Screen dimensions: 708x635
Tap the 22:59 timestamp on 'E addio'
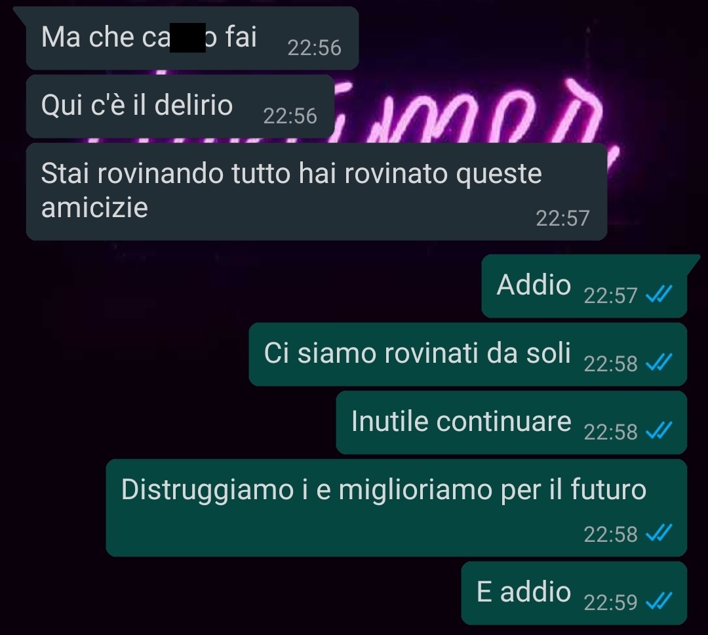[610, 602]
